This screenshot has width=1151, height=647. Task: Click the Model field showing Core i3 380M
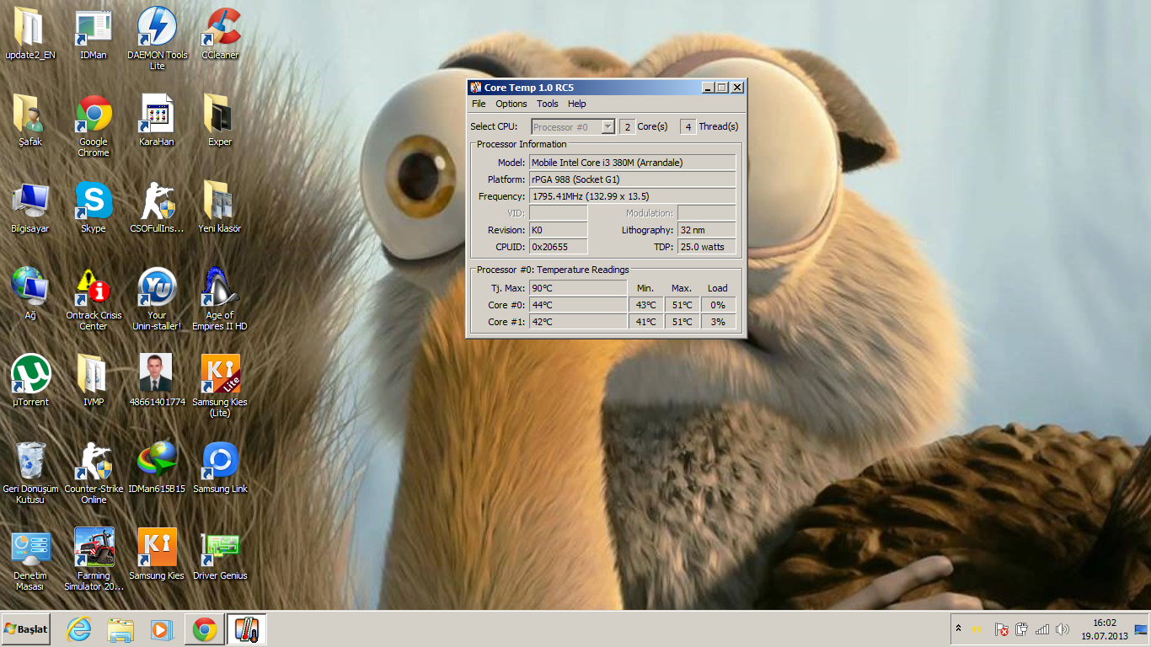click(x=632, y=163)
